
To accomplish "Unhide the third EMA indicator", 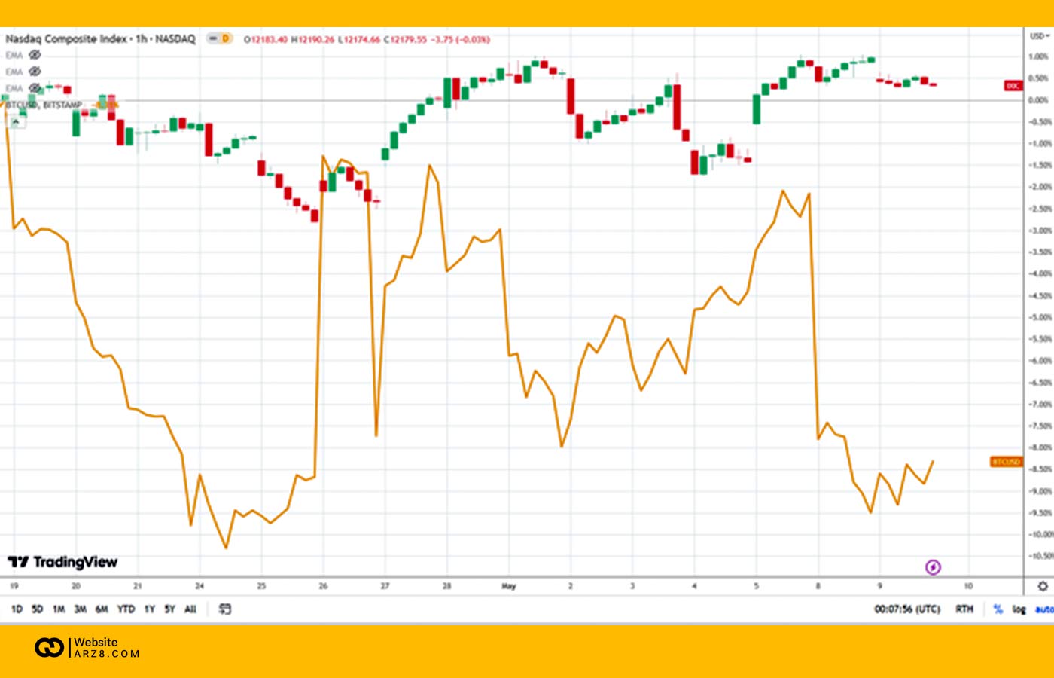I will [x=35, y=88].
